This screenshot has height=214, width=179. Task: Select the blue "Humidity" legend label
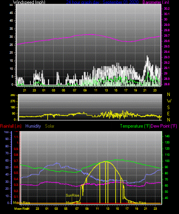click(x=33, y=126)
